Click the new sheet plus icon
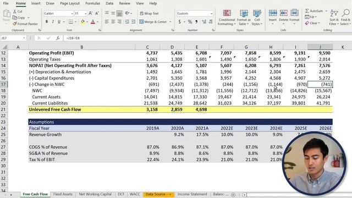The image size is (352, 198). [x=233, y=195]
